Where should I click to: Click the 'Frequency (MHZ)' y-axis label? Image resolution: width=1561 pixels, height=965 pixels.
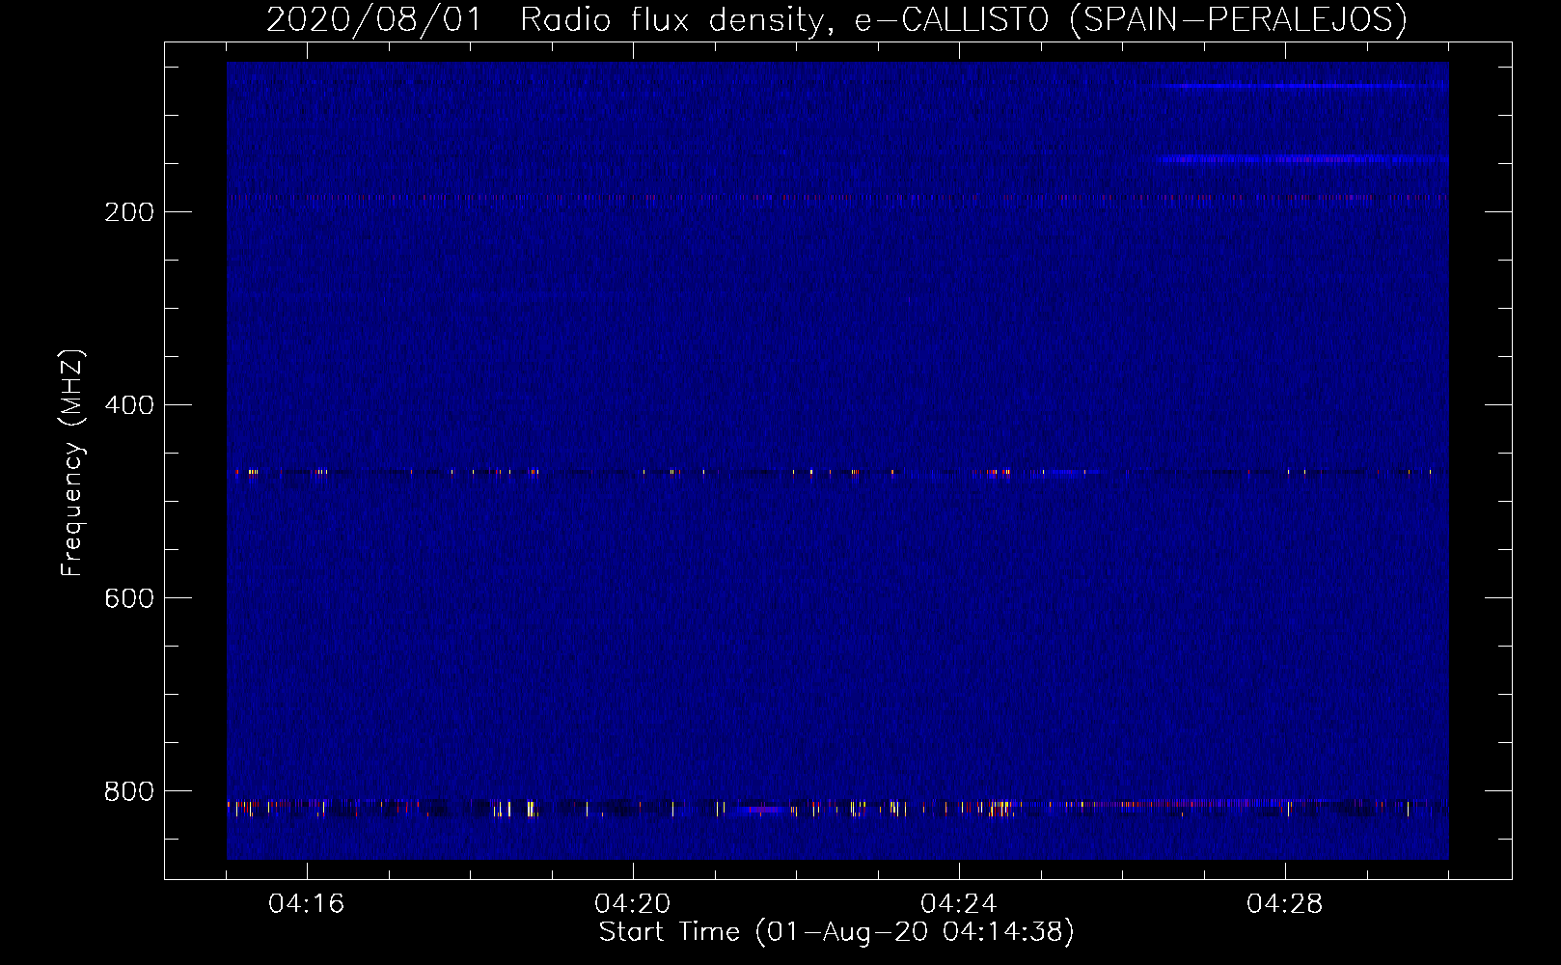coord(72,463)
